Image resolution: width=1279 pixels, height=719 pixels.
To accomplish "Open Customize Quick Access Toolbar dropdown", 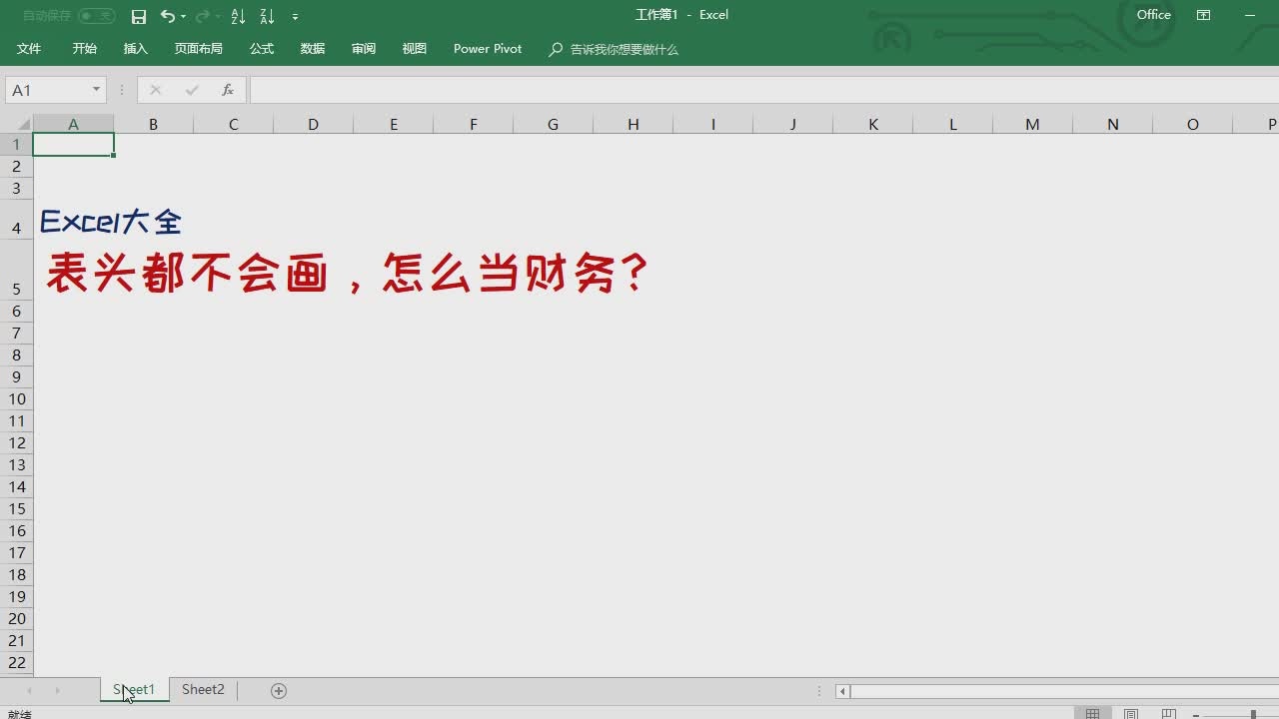I will coord(295,17).
